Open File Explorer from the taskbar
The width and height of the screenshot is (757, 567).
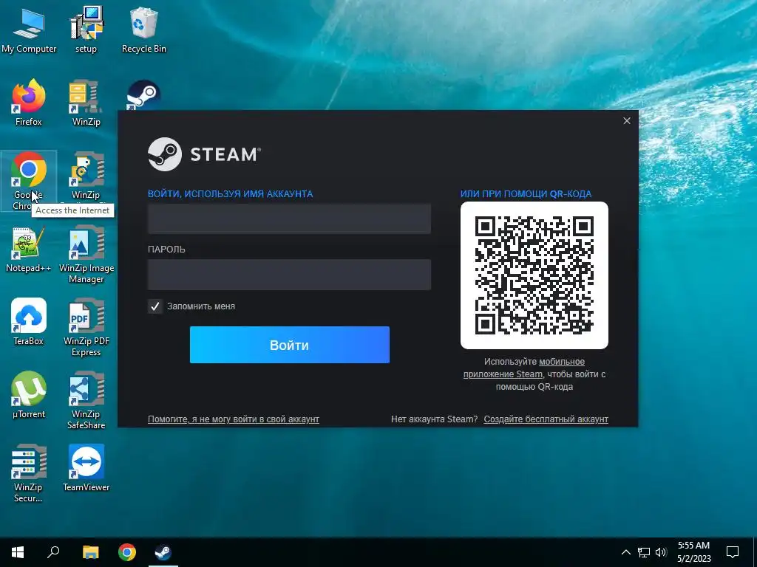tap(90, 552)
